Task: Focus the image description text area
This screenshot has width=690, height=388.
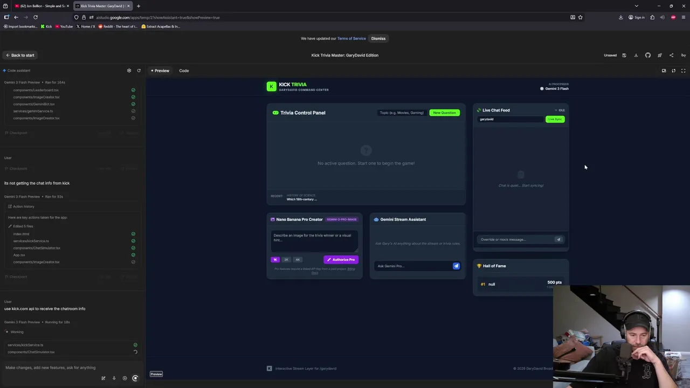Action: (x=314, y=241)
